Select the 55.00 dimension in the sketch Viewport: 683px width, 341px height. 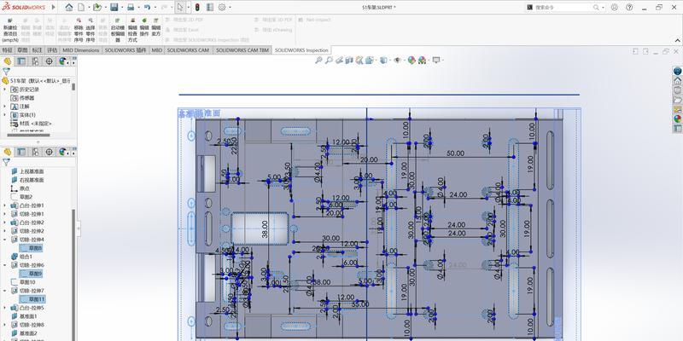[x=359, y=304]
